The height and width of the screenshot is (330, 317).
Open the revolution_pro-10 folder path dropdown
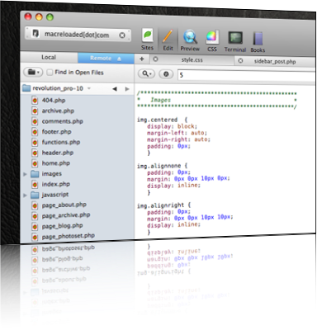[x=57, y=88]
